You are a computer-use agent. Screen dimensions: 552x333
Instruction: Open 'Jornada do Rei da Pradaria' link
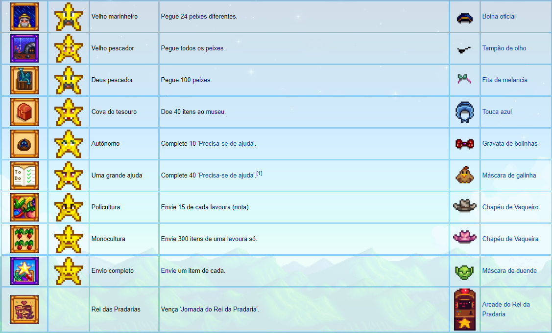tap(218, 310)
